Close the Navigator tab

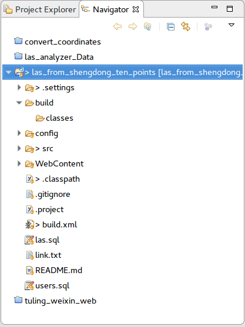click(136, 9)
